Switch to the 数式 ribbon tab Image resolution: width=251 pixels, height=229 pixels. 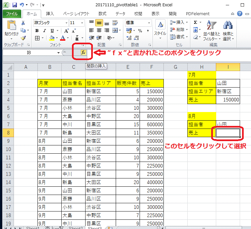click(102, 14)
